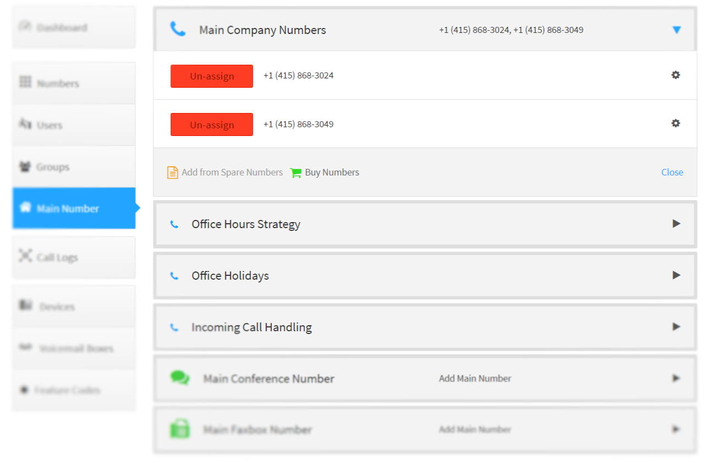Click the listed number '+1 (415) 868-3049' text

point(298,124)
